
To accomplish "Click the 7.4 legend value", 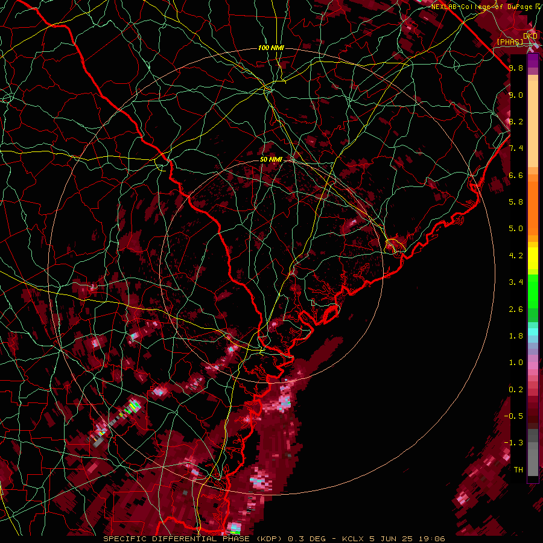I will tap(516, 148).
